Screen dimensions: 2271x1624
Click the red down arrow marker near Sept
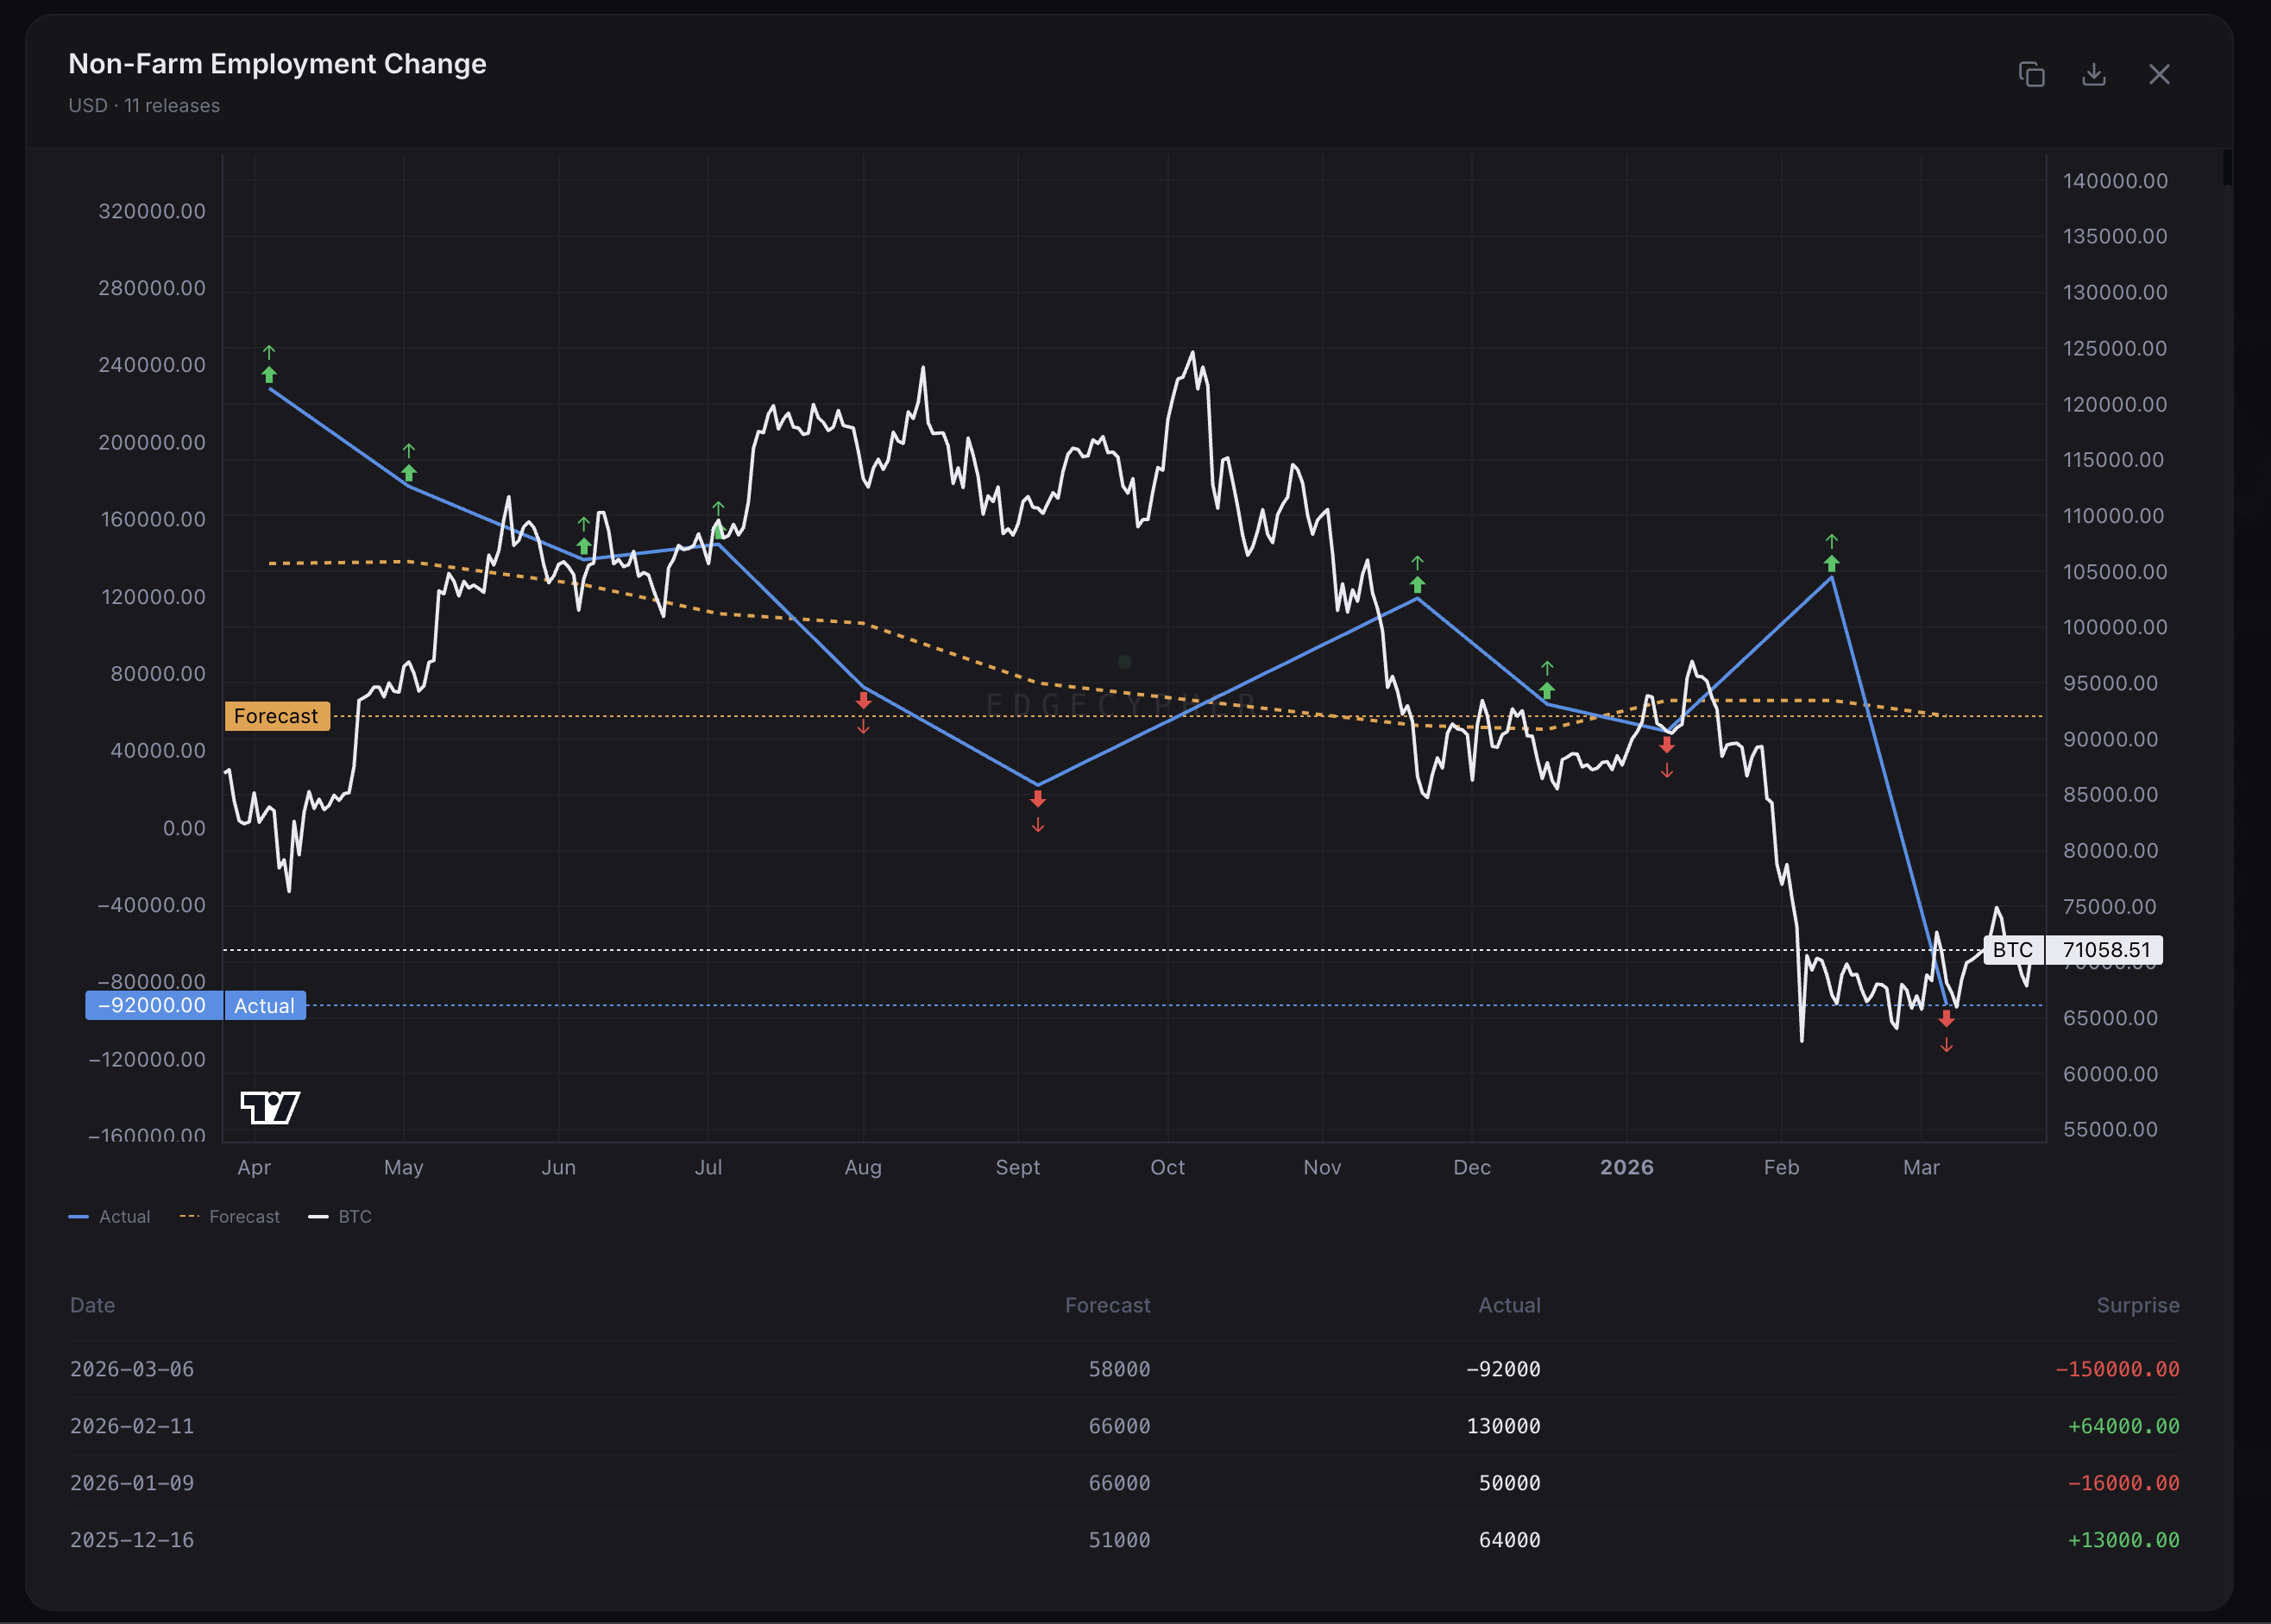point(1038,799)
